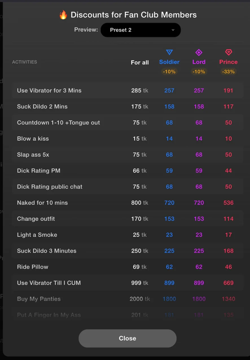
Task: Select the Soldier column header label
Action: pyautogui.click(x=169, y=62)
